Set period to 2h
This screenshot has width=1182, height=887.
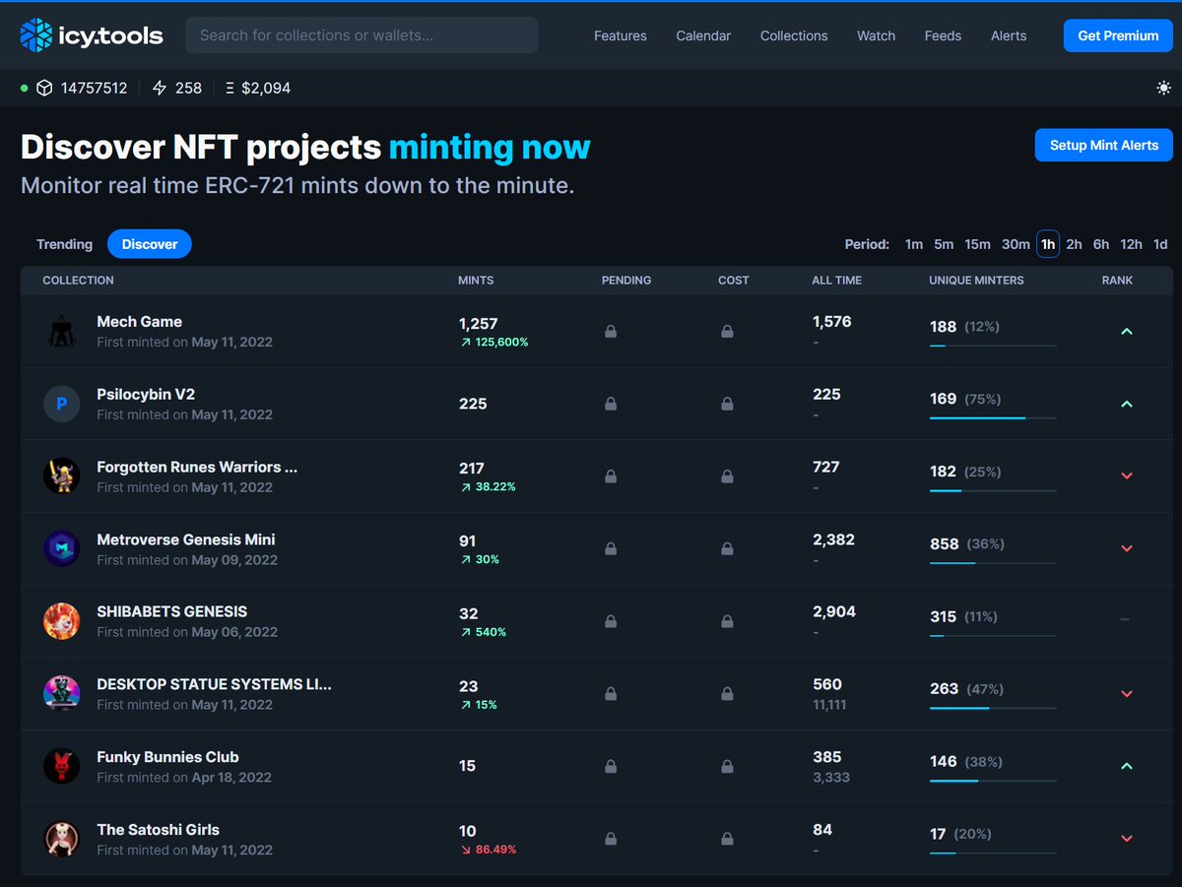(1075, 244)
